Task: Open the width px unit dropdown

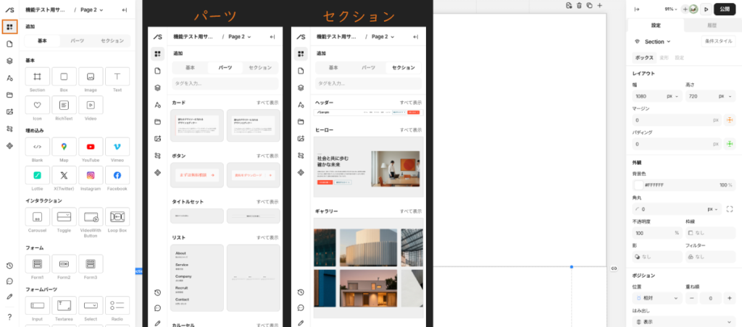Action: [673, 96]
